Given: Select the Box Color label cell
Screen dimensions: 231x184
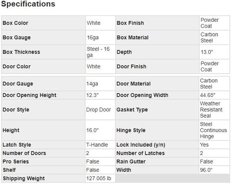Looking at the screenshot, I should [15, 23].
